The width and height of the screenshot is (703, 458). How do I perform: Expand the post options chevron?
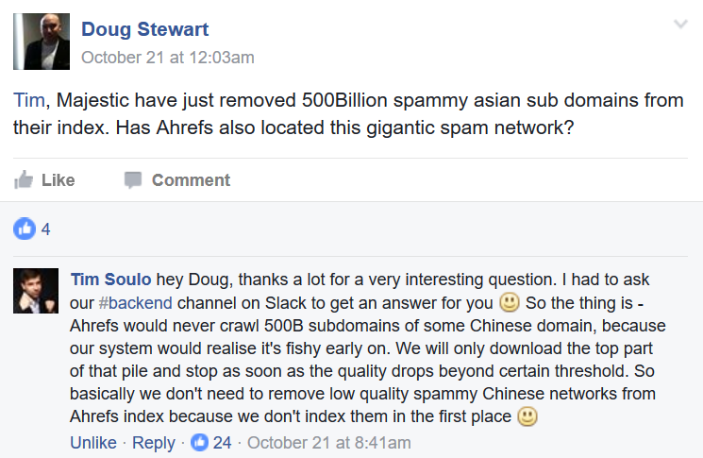[679, 25]
